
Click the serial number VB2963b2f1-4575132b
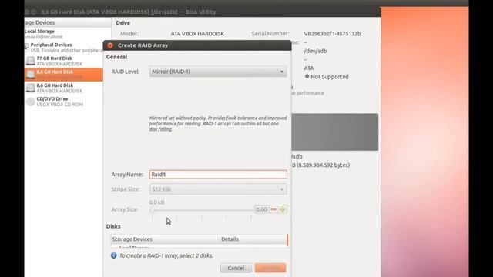pyautogui.click(x=332, y=34)
